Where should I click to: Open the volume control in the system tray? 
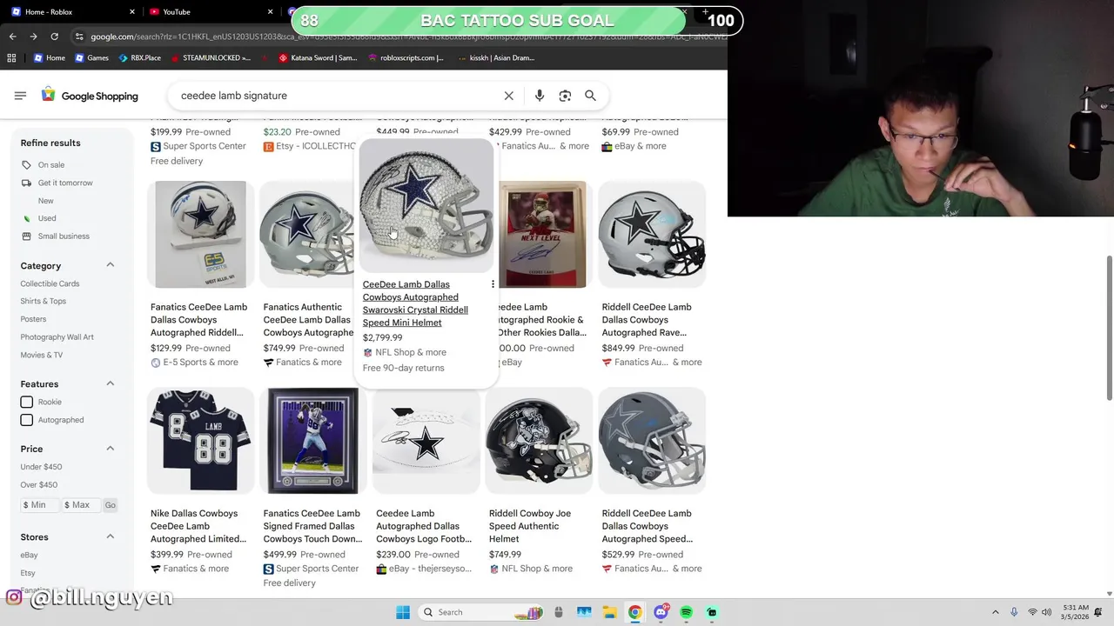(x=1046, y=612)
